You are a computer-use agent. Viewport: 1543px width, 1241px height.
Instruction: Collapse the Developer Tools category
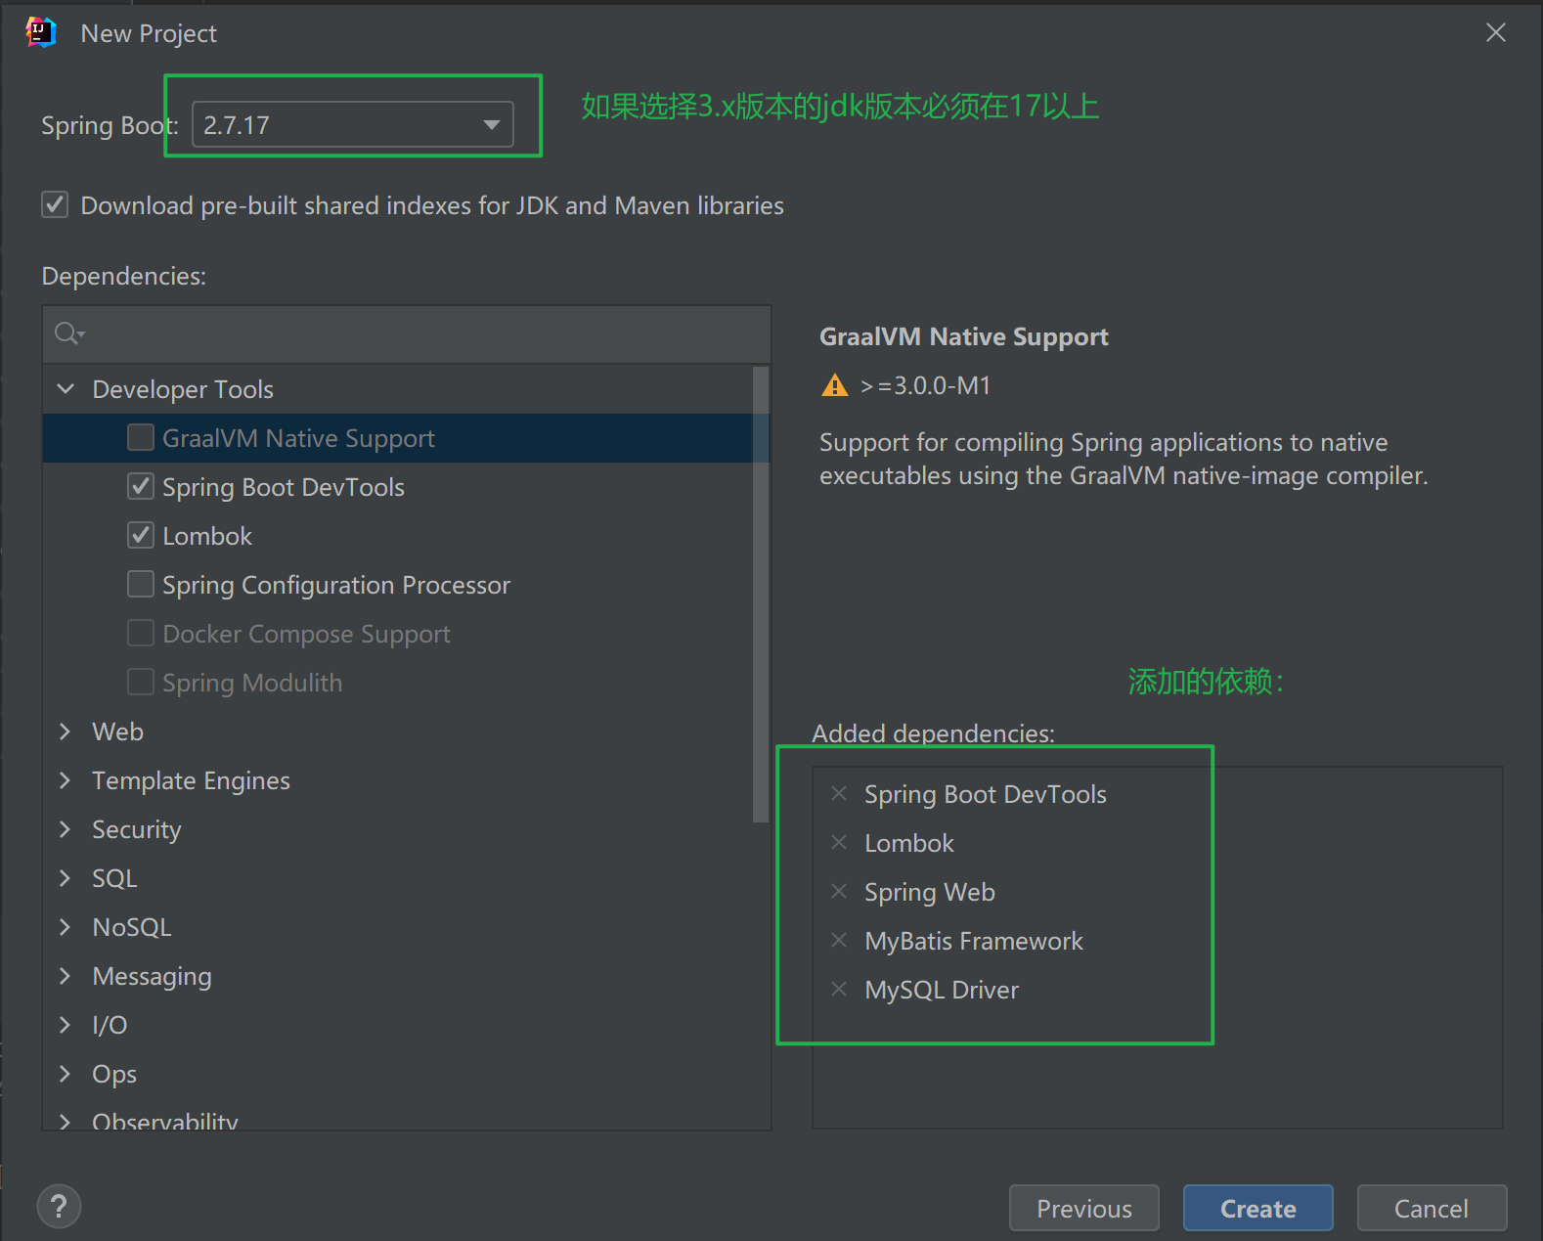click(66, 389)
